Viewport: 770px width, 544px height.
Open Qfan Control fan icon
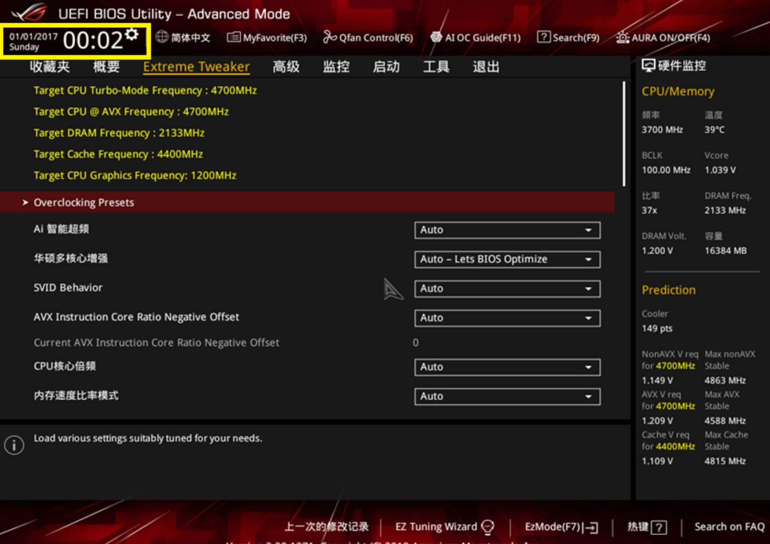[329, 37]
